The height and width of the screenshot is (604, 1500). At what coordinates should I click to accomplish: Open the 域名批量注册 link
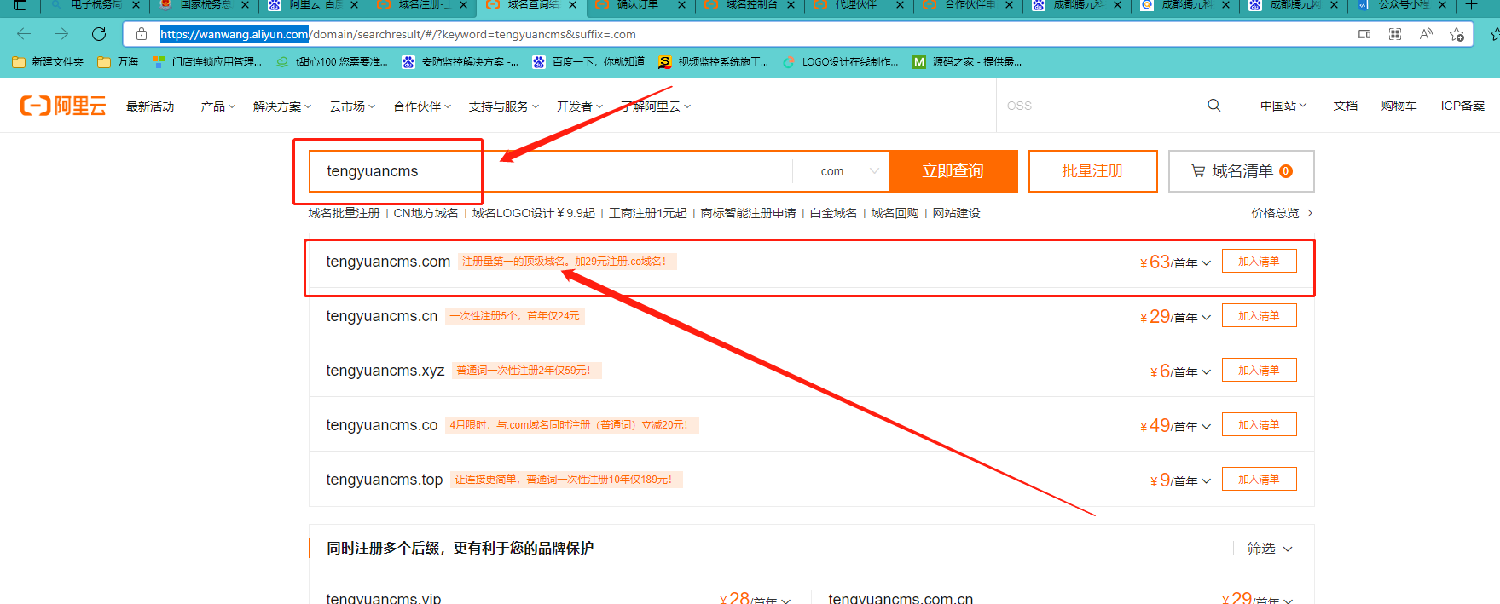click(x=345, y=213)
